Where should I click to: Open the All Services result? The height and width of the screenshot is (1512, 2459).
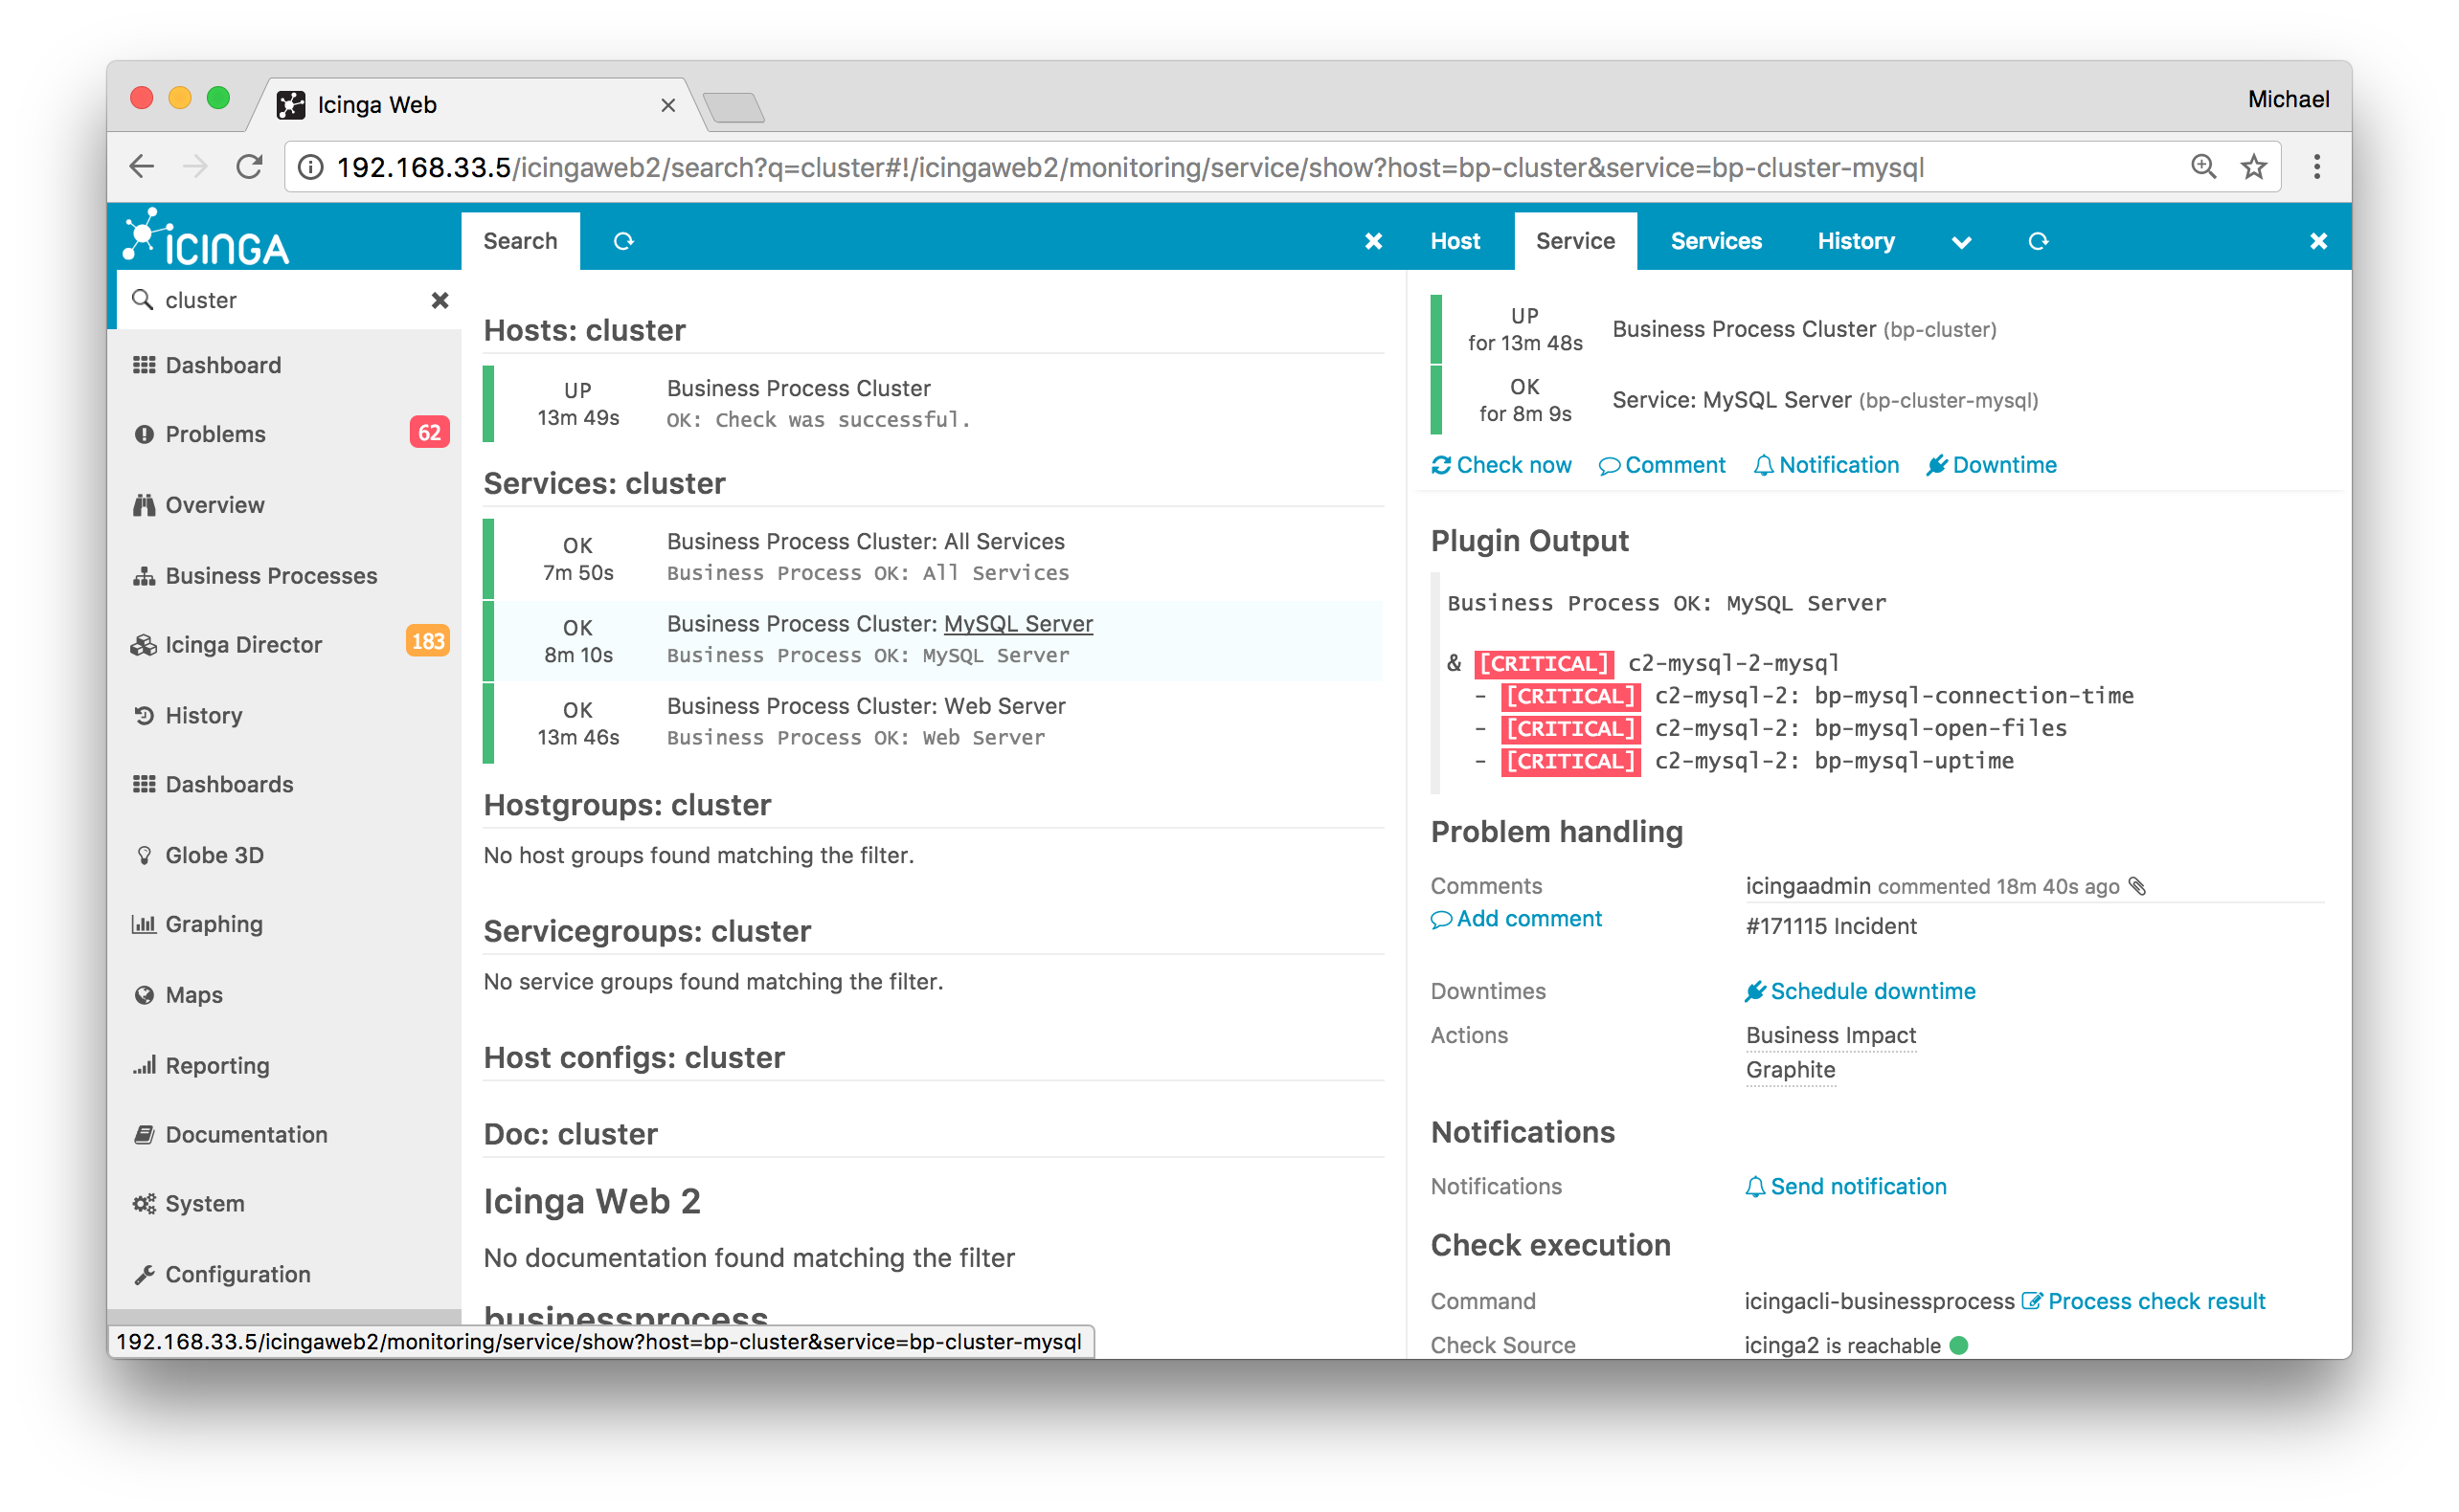(933, 557)
